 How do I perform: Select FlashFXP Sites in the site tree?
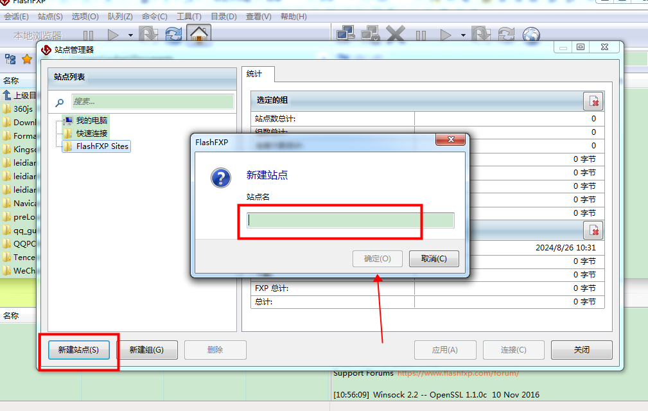pyautogui.click(x=101, y=146)
